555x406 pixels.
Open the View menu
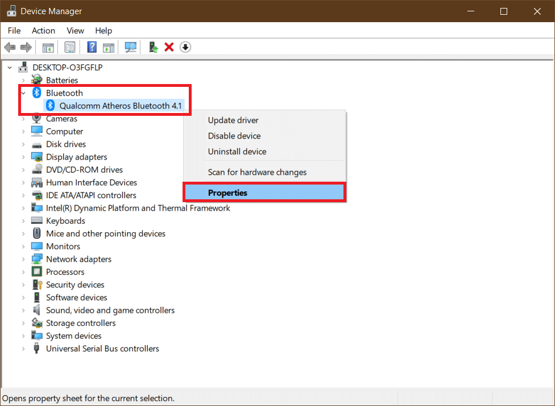point(76,31)
